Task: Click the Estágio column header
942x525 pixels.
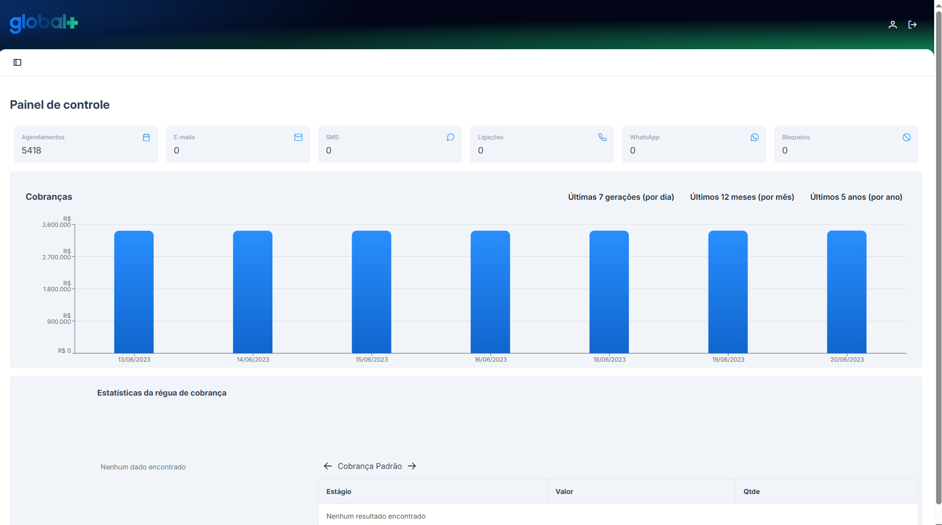Action: pyautogui.click(x=339, y=492)
